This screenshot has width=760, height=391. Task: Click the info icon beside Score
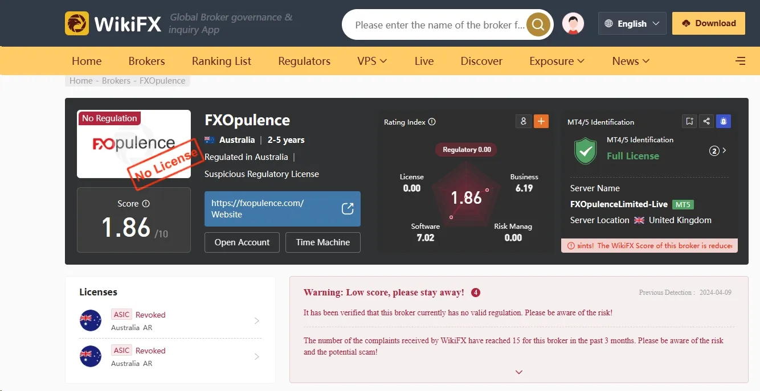click(x=146, y=204)
